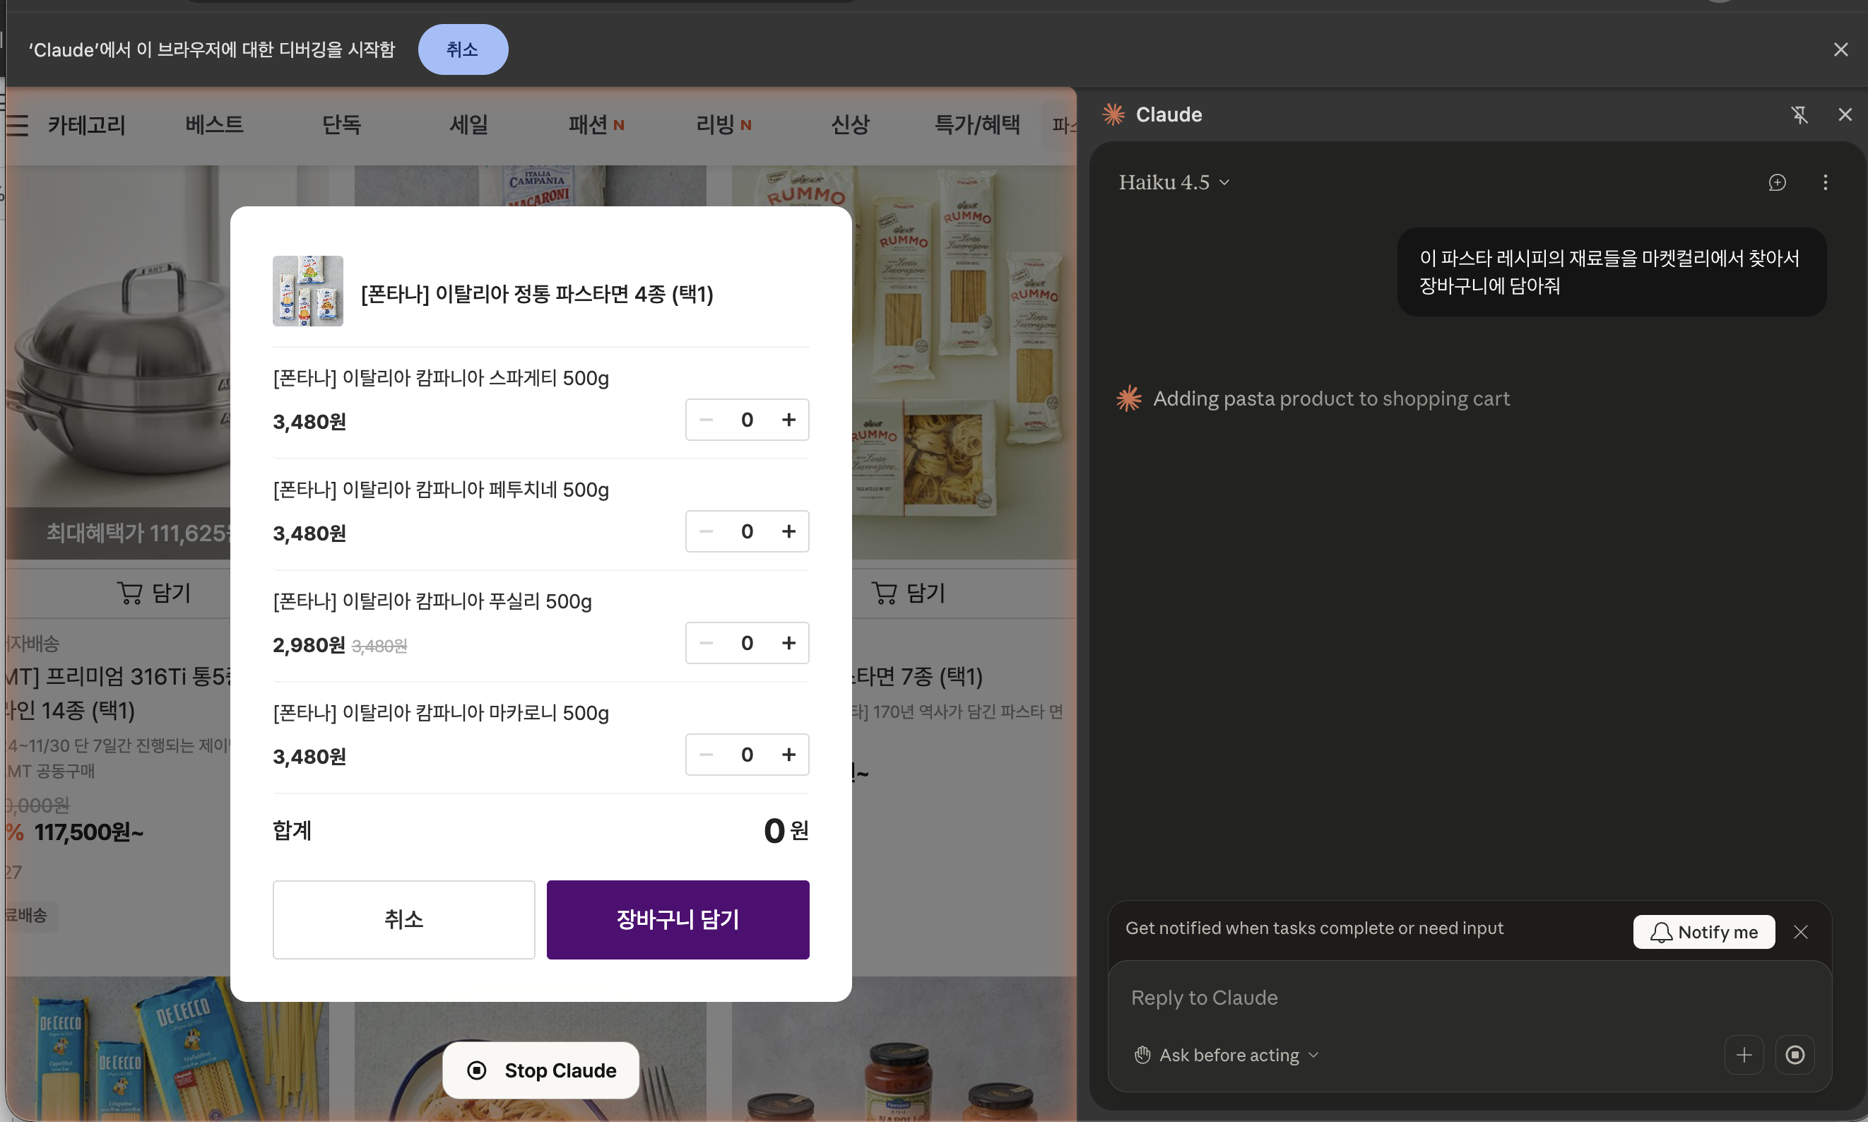This screenshot has width=1868, height=1122.
Task: Increase spaghetti 500g quantity with plus
Action: [788, 420]
